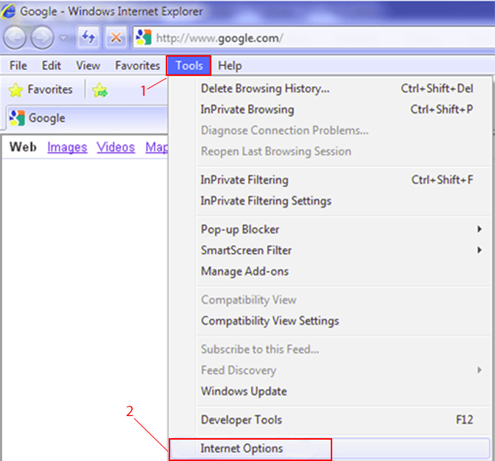The image size is (495, 461).
Task: Click the Maps link
Action: pyautogui.click(x=157, y=147)
